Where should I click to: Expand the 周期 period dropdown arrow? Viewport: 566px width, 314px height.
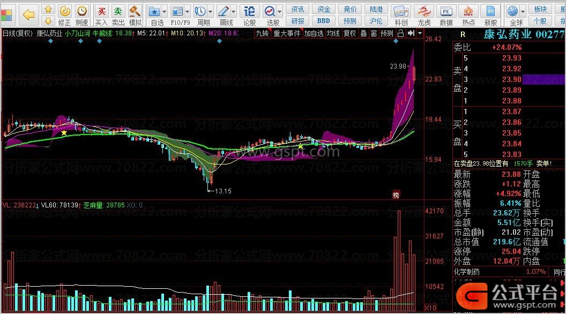[211, 12]
